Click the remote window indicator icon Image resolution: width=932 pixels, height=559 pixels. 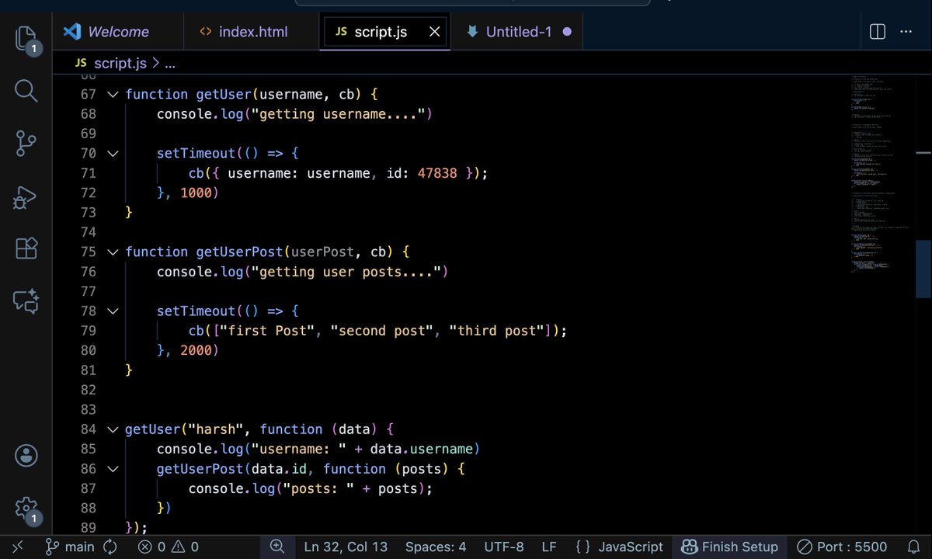(17, 547)
